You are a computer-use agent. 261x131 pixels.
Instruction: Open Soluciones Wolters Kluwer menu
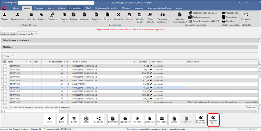pos(160,8)
